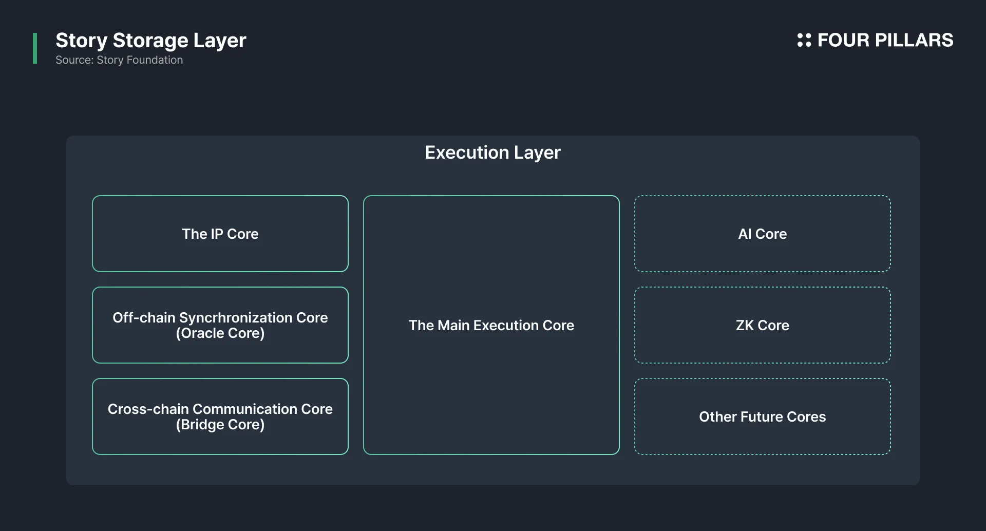Select The IP Core box
Image resolution: width=986 pixels, height=531 pixels.
220,234
